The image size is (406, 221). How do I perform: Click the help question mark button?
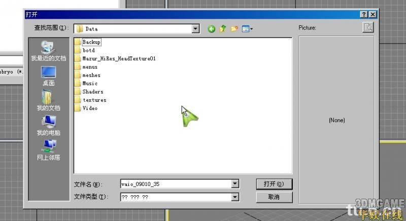tap(364, 15)
